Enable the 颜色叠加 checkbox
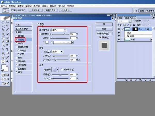155x116 pixels. pyautogui.click(x=17, y=61)
